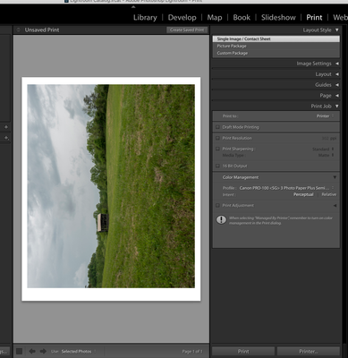Collapse the Color Management section
The image size is (348, 358).
(335, 177)
